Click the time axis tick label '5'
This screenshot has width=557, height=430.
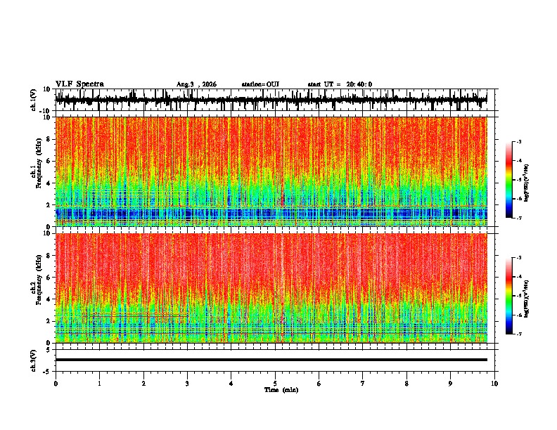(275, 384)
